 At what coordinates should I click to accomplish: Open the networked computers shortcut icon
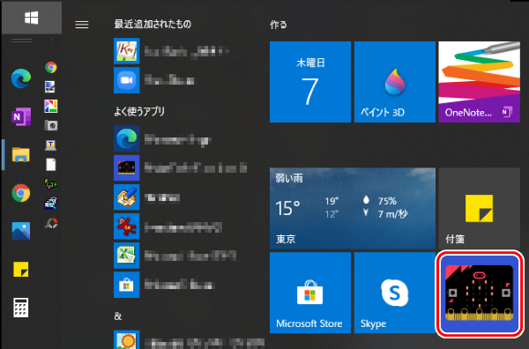coord(51,204)
